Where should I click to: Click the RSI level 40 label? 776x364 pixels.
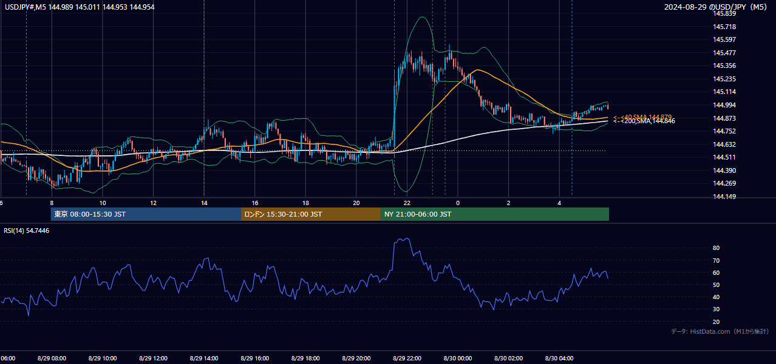tap(716, 297)
